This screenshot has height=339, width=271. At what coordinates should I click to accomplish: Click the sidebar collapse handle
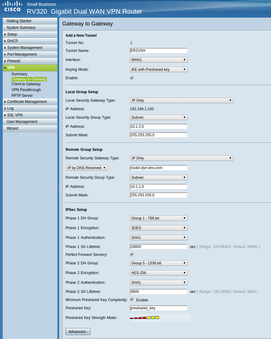coord(58,189)
